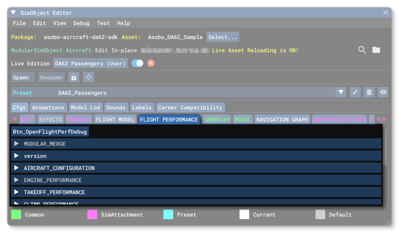Expand the version section
Image resolution: width=399 pixels, height=233 pixels.
pos(196,156)
